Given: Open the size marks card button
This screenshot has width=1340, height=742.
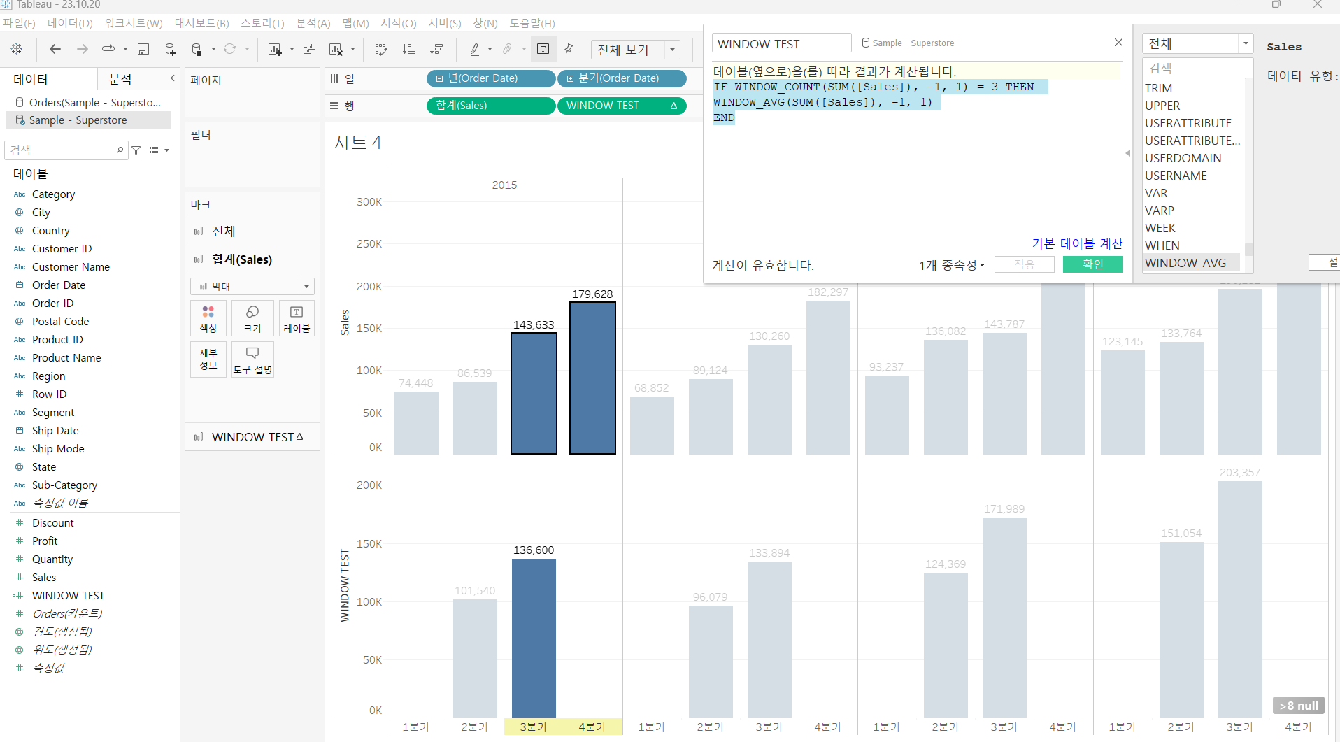Looking at the screenshot, I should [252, 318].
